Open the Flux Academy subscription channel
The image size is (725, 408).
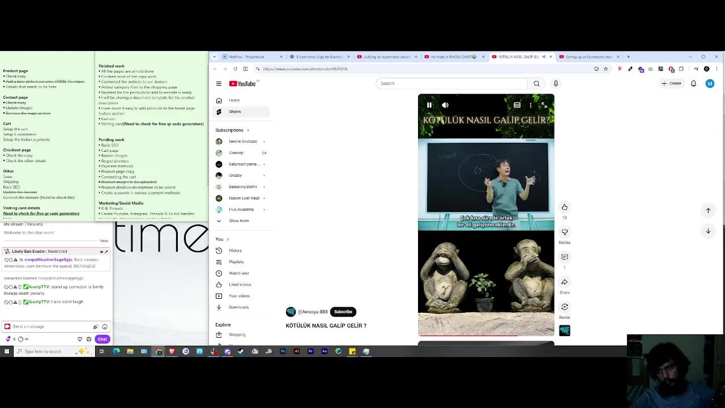pos(242,209)
